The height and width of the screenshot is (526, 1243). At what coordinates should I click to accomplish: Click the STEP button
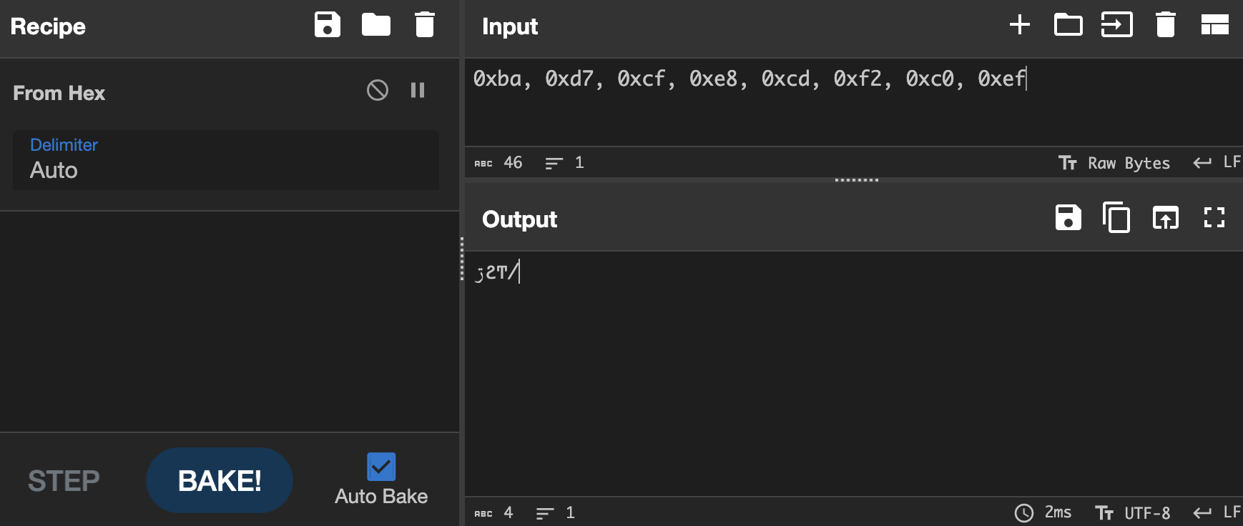[x=64, y=481]
